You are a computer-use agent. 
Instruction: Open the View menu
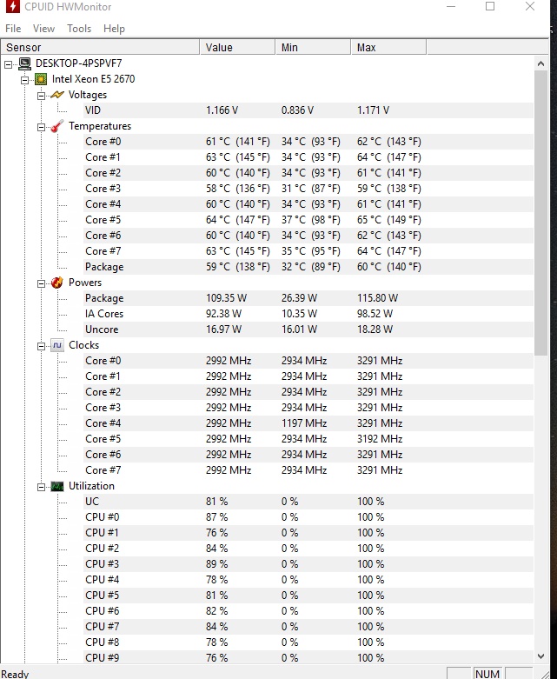(x=43, y=29)
